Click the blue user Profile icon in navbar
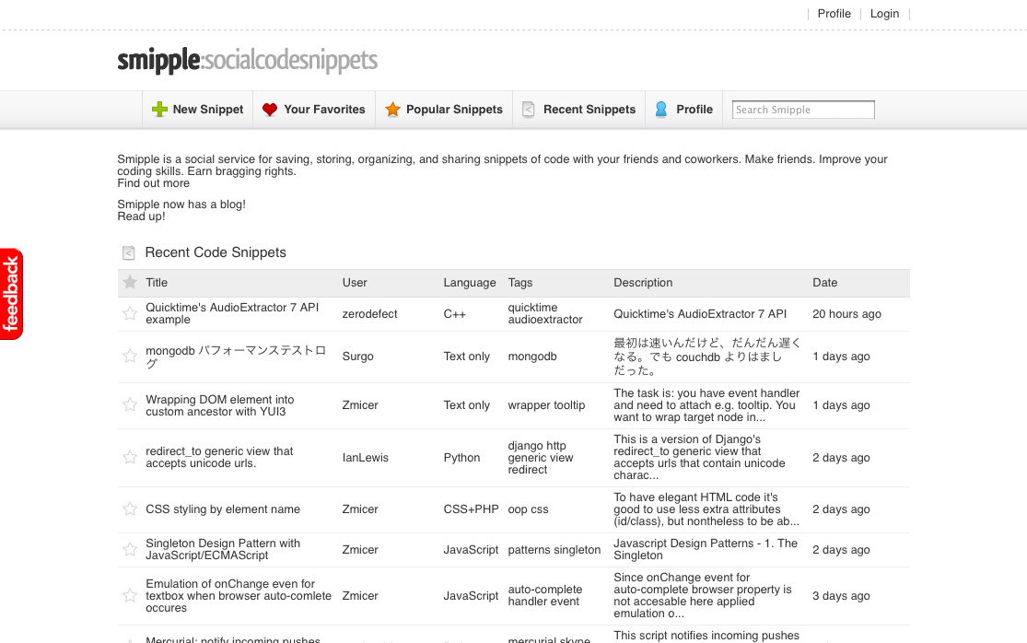The width and height of the screenshot is (1027, 643). click(660, 110)
